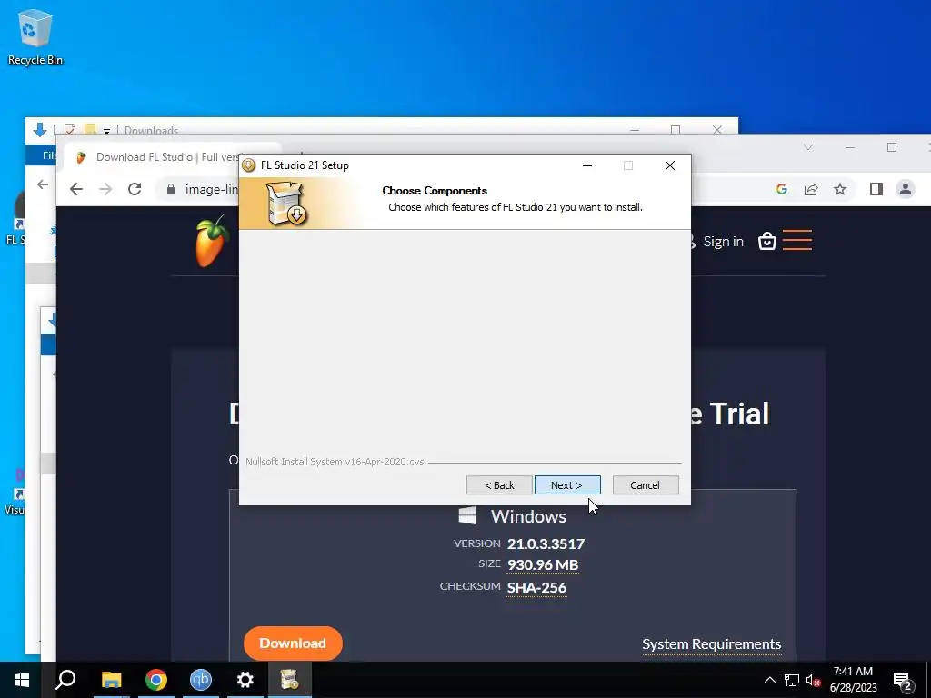Open taskbar Search
This screenshot has width=931, height=698.
coord(65,680)
